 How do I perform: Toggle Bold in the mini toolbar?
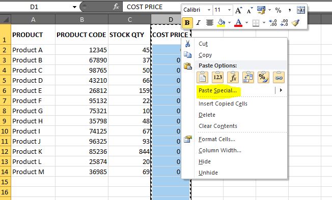tap(187, 22)
